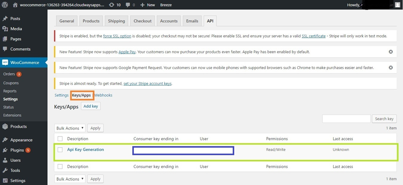Switch to the Emails settings tab
Image resolution: width=403 pixels, height=185 pixels.
[192, 21]
